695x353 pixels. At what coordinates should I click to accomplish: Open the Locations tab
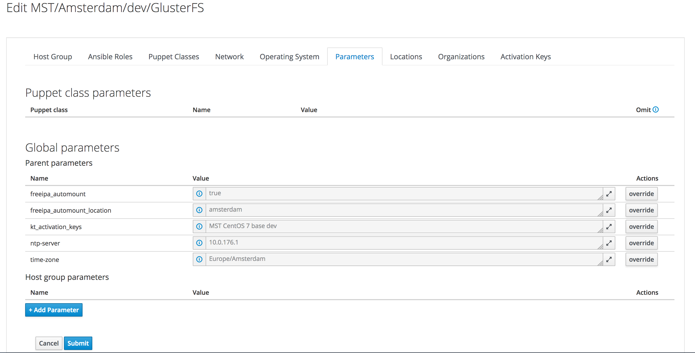coord(406,56)
